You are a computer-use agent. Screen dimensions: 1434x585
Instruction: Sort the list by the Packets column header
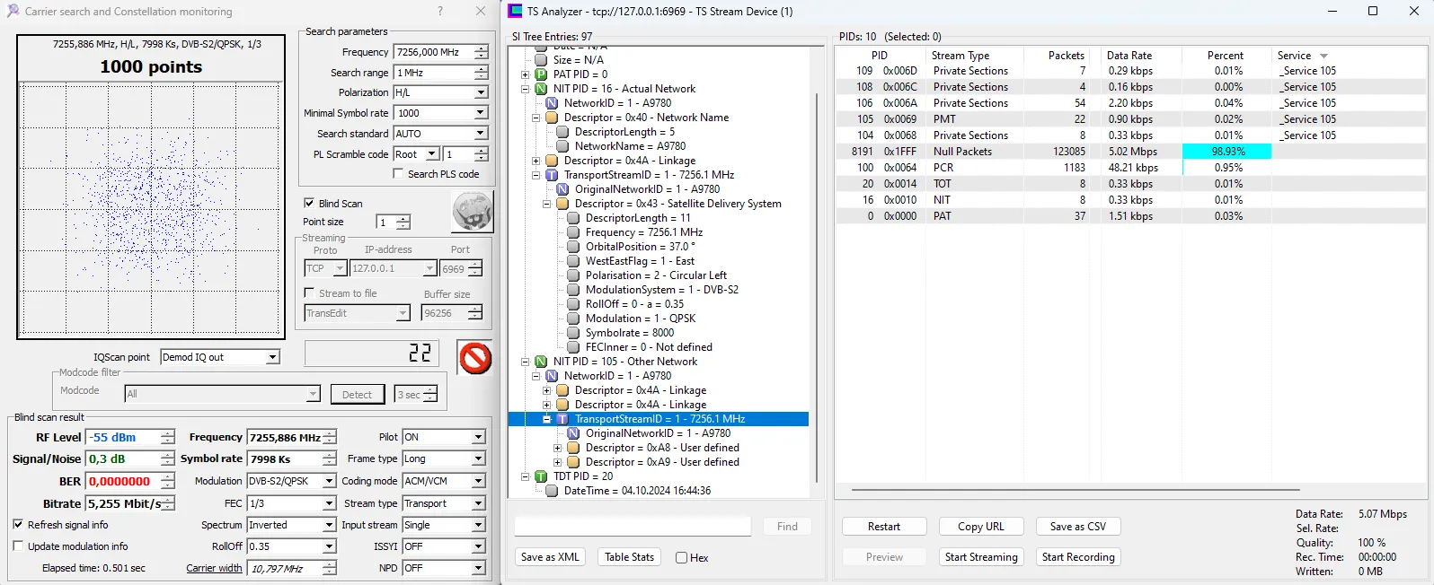1066,56
